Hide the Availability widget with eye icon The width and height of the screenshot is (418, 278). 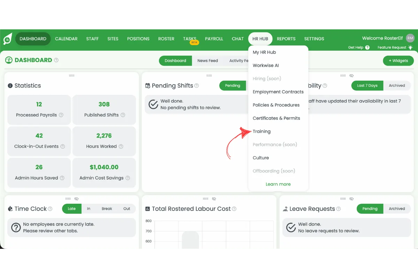tap(351, 75)
